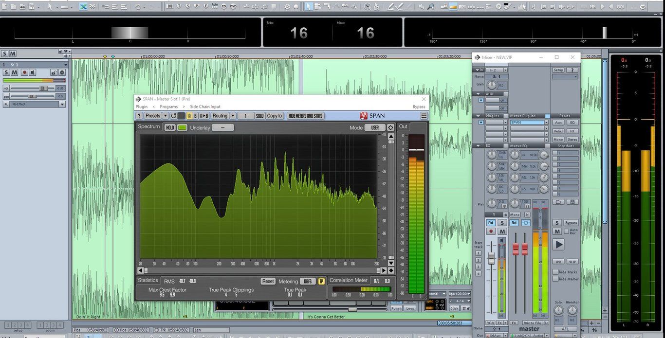This screenshot has width=665, height=338.
Task: Toggle SOLO in SPAN toolbar
Action: (260, 116)
